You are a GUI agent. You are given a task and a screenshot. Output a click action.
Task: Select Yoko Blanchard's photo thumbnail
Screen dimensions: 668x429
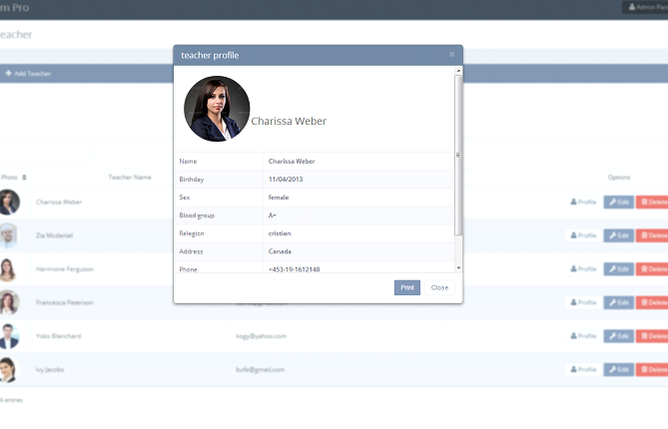(8, 336)
